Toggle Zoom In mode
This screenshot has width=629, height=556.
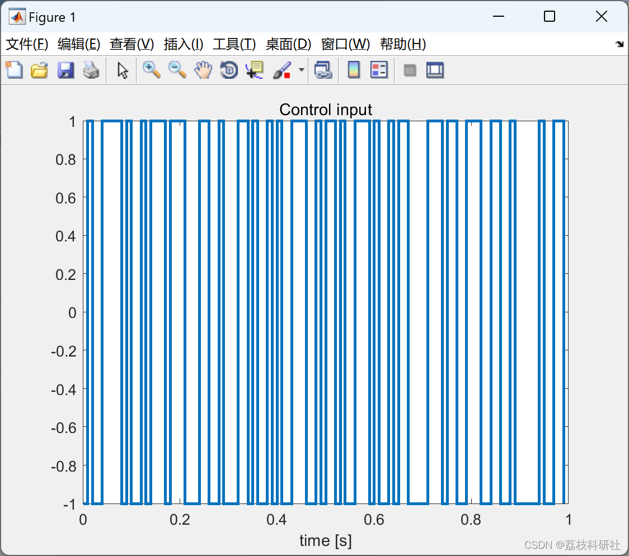point(151,70)
